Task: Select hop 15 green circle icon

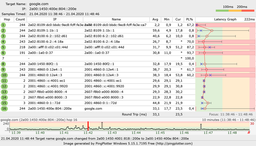Action: (x=4, y=103)
